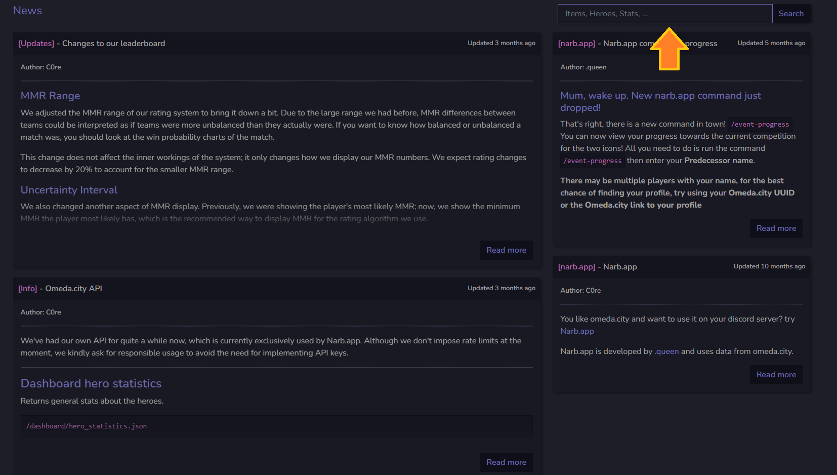837x475 pixels.
Task: Open the .queen developer link
Action: click(666, 351)
